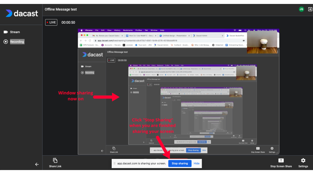Viewport: 313px width, 175px height.
Task: Click the camera icon in address bar
Action: coord(244,40)
